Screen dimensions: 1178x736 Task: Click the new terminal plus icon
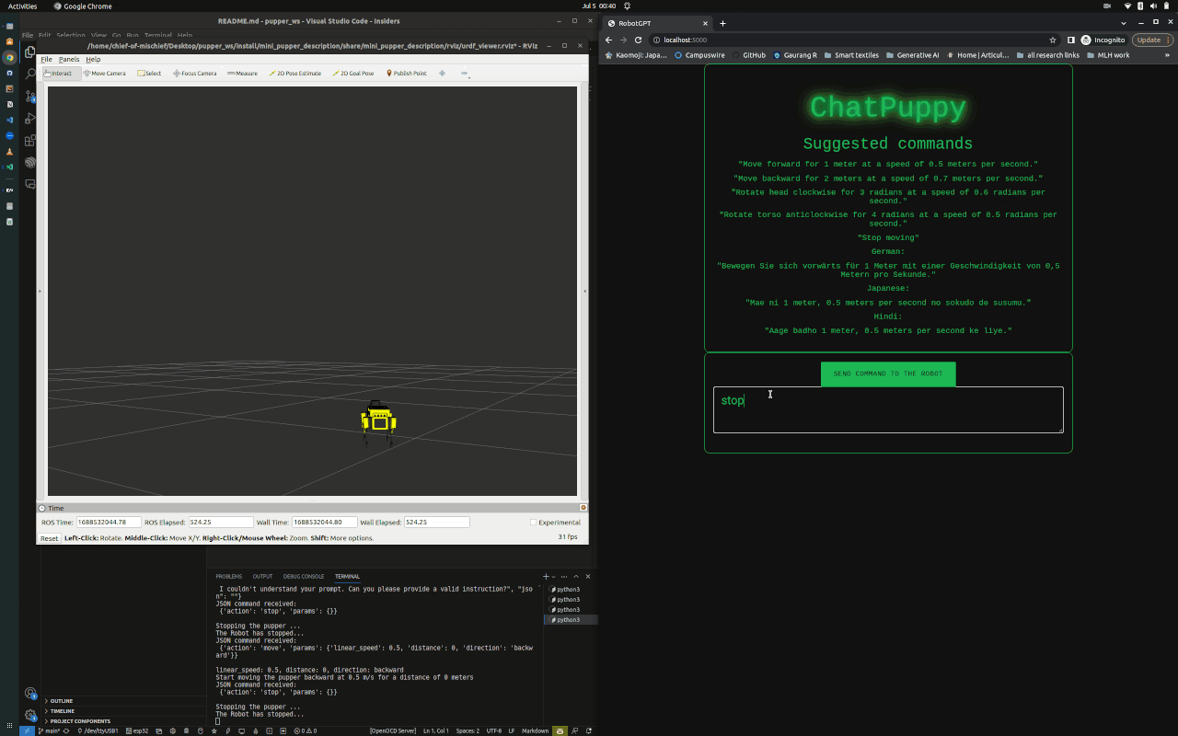pyautogui.click(x=546, y=577)
